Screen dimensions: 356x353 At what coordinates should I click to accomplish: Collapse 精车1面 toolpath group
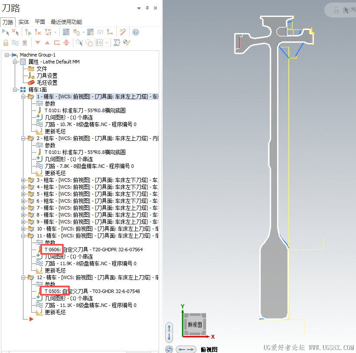tap(15, 90)
